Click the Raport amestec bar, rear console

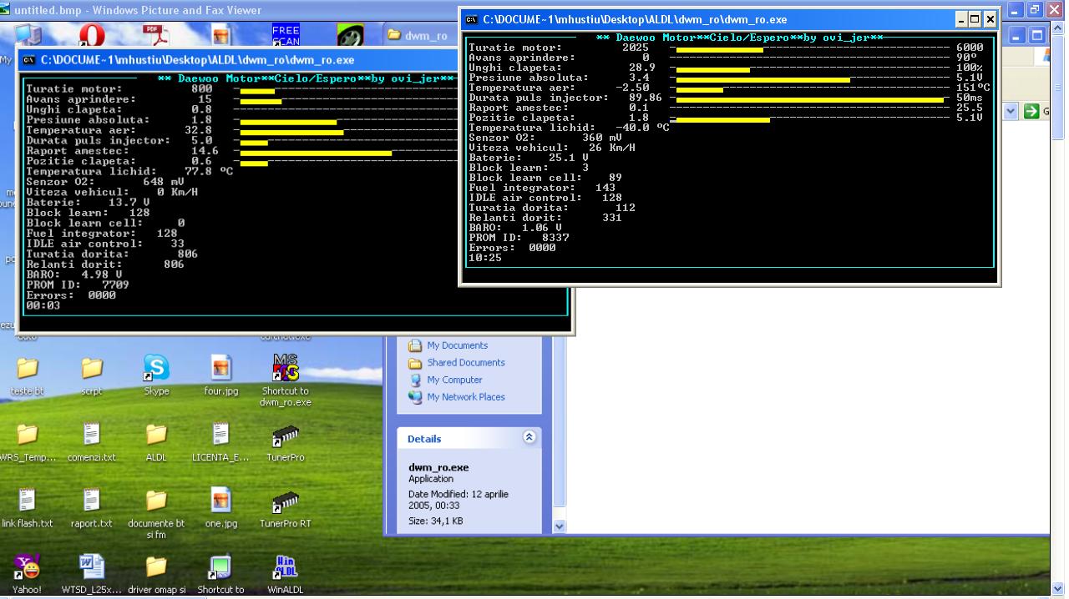[316, 154]
